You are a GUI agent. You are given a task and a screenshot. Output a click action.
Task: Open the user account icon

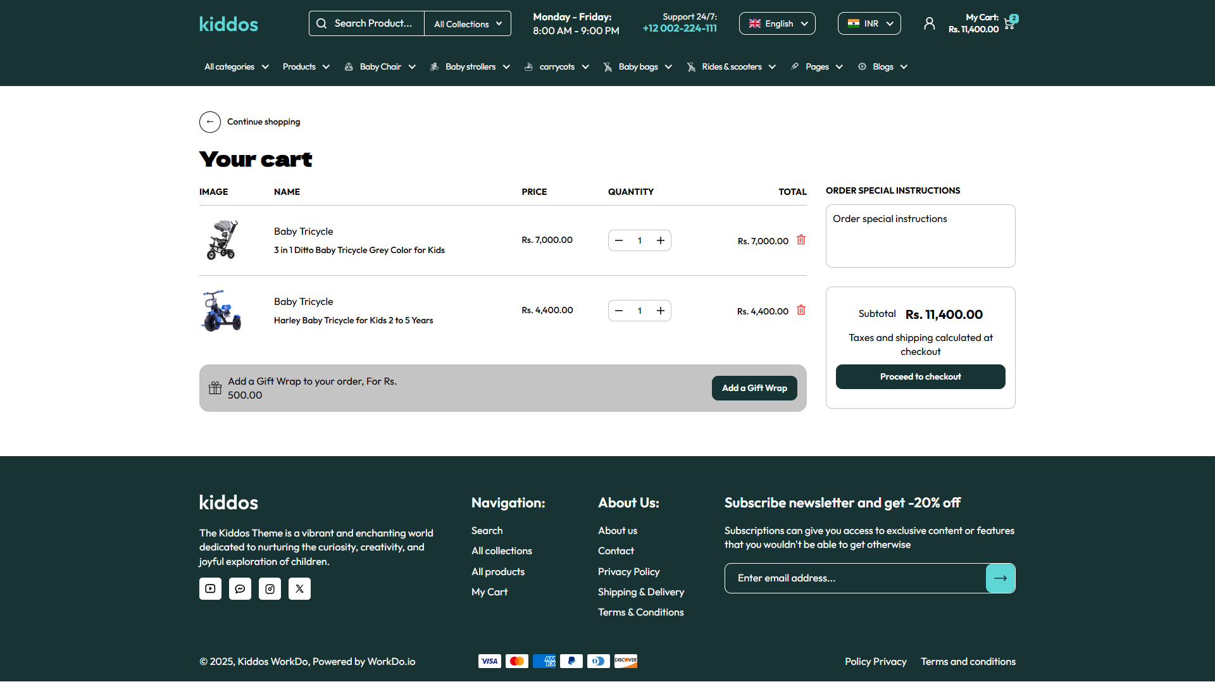pos(929,23)
